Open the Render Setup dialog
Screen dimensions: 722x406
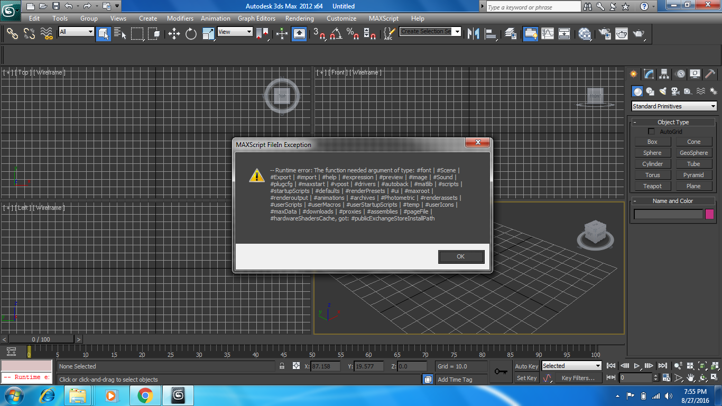[x=604, y=34]
